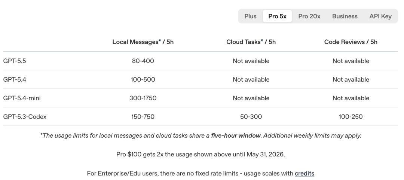Viewport: 404px width, 180px height.
Task: Click the Code Reviews column header
Action: 351,42
